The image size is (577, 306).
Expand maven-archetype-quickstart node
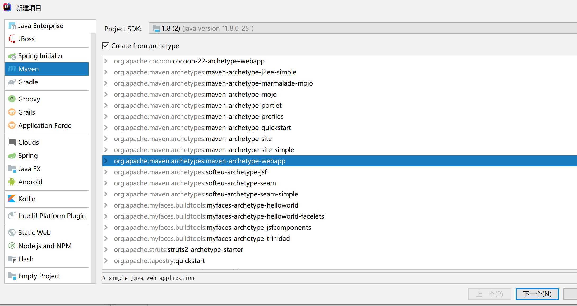point(106,128)
